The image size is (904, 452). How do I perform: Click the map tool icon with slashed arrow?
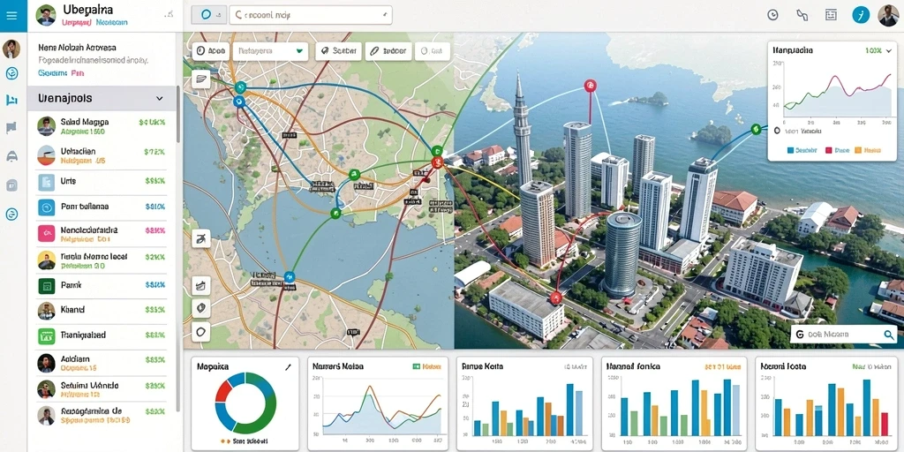[x=201, y=237]
